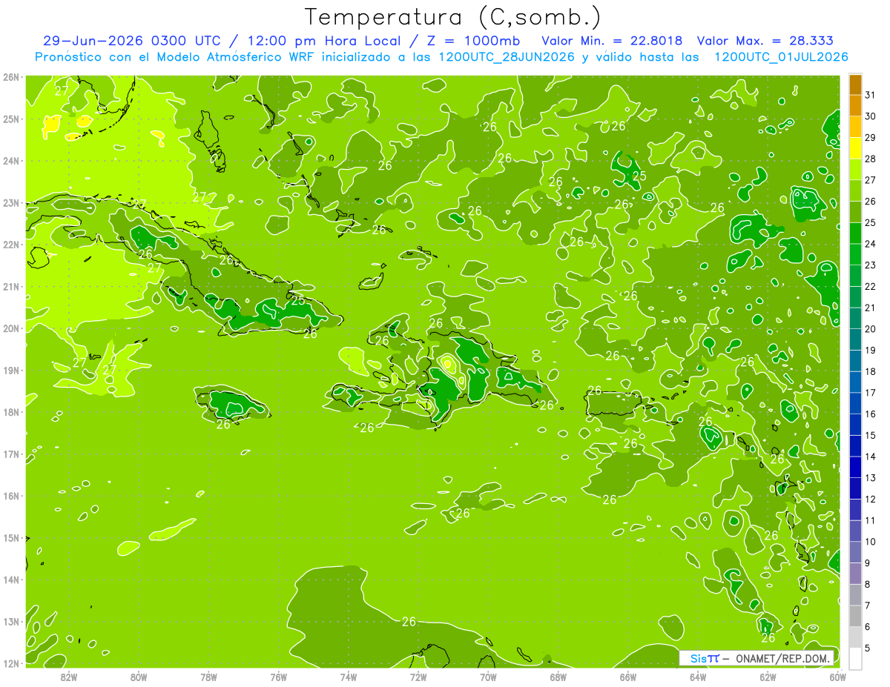Select the yellow color bar segment between 28 and 29

[x=855, y=147]
